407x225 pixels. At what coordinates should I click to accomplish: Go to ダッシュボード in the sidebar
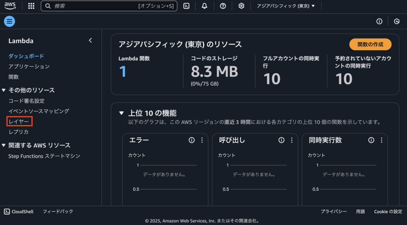tap(26, 56)
